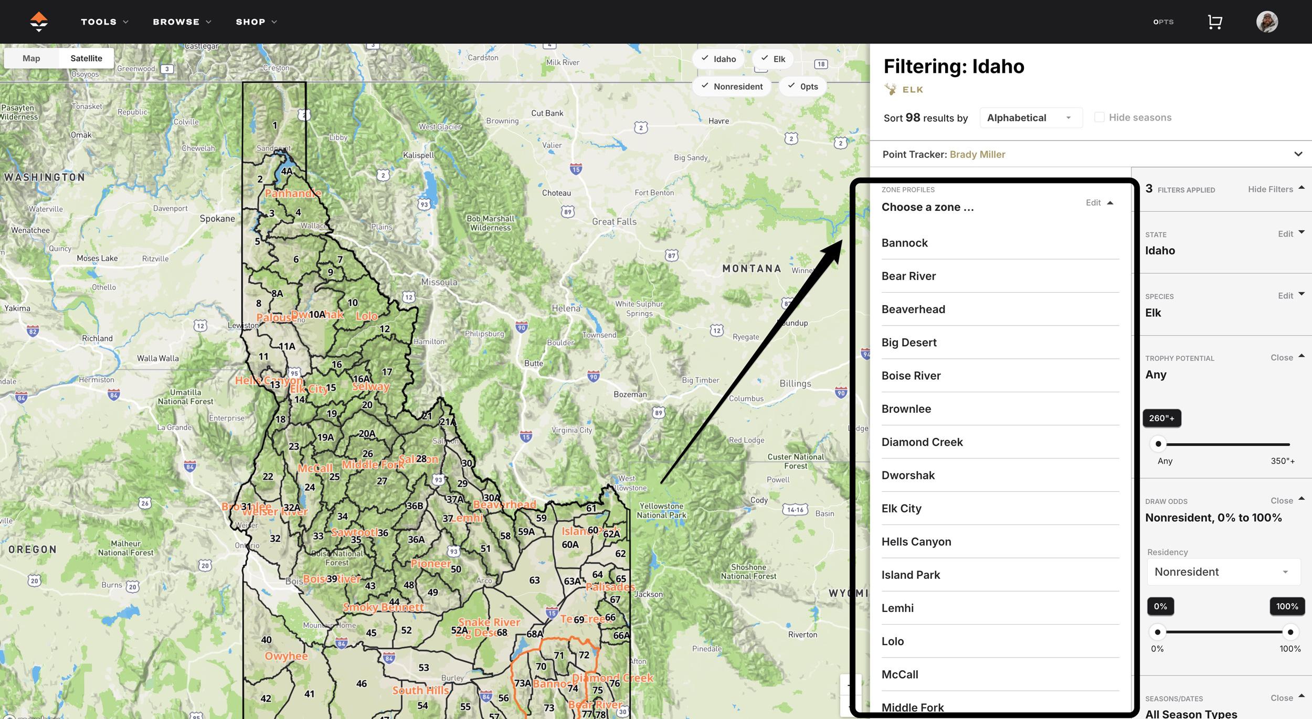Image resolution: width=1312 pixels, height=719 pixels.
Task: Open the Alphabetical sort dropdown
Action: tap(1030, 117)
